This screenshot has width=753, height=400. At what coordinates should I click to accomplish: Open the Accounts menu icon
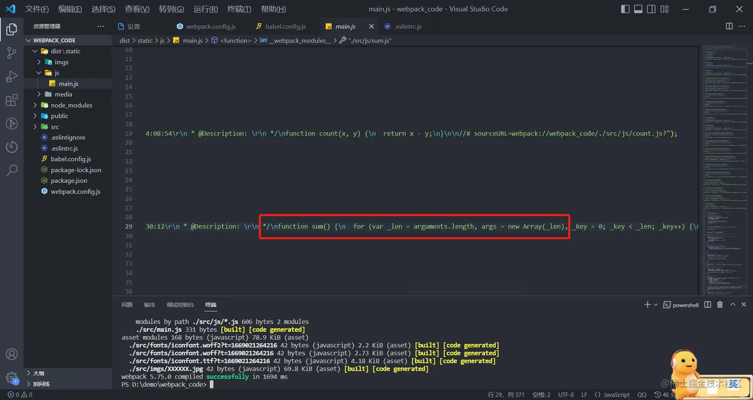(11, 355)
